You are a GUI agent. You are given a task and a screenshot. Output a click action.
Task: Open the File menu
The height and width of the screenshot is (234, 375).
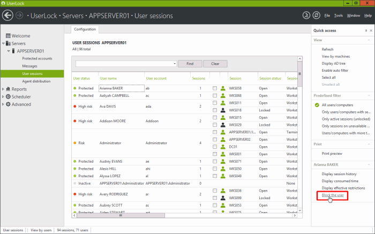click(x=327, y=16)
